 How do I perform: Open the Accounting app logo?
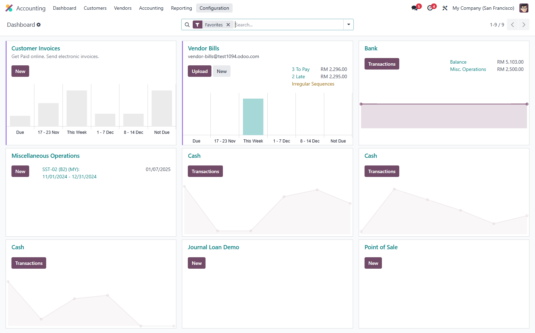click(9, 8)
